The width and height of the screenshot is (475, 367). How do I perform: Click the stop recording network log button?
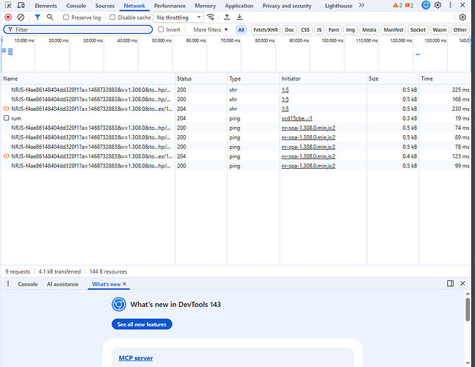(x=8, y=17)
